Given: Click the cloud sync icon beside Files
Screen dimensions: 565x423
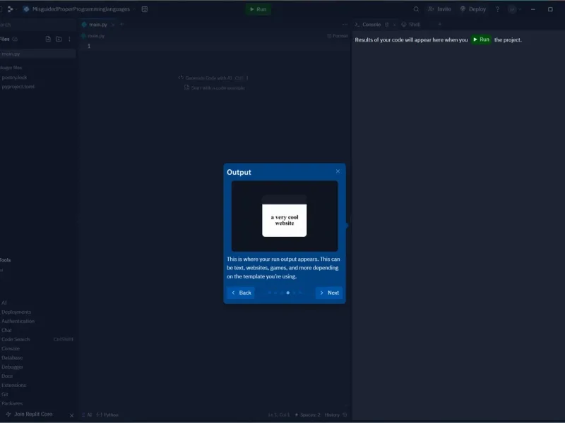Looking at the screenshot, I should coord(15,39).
